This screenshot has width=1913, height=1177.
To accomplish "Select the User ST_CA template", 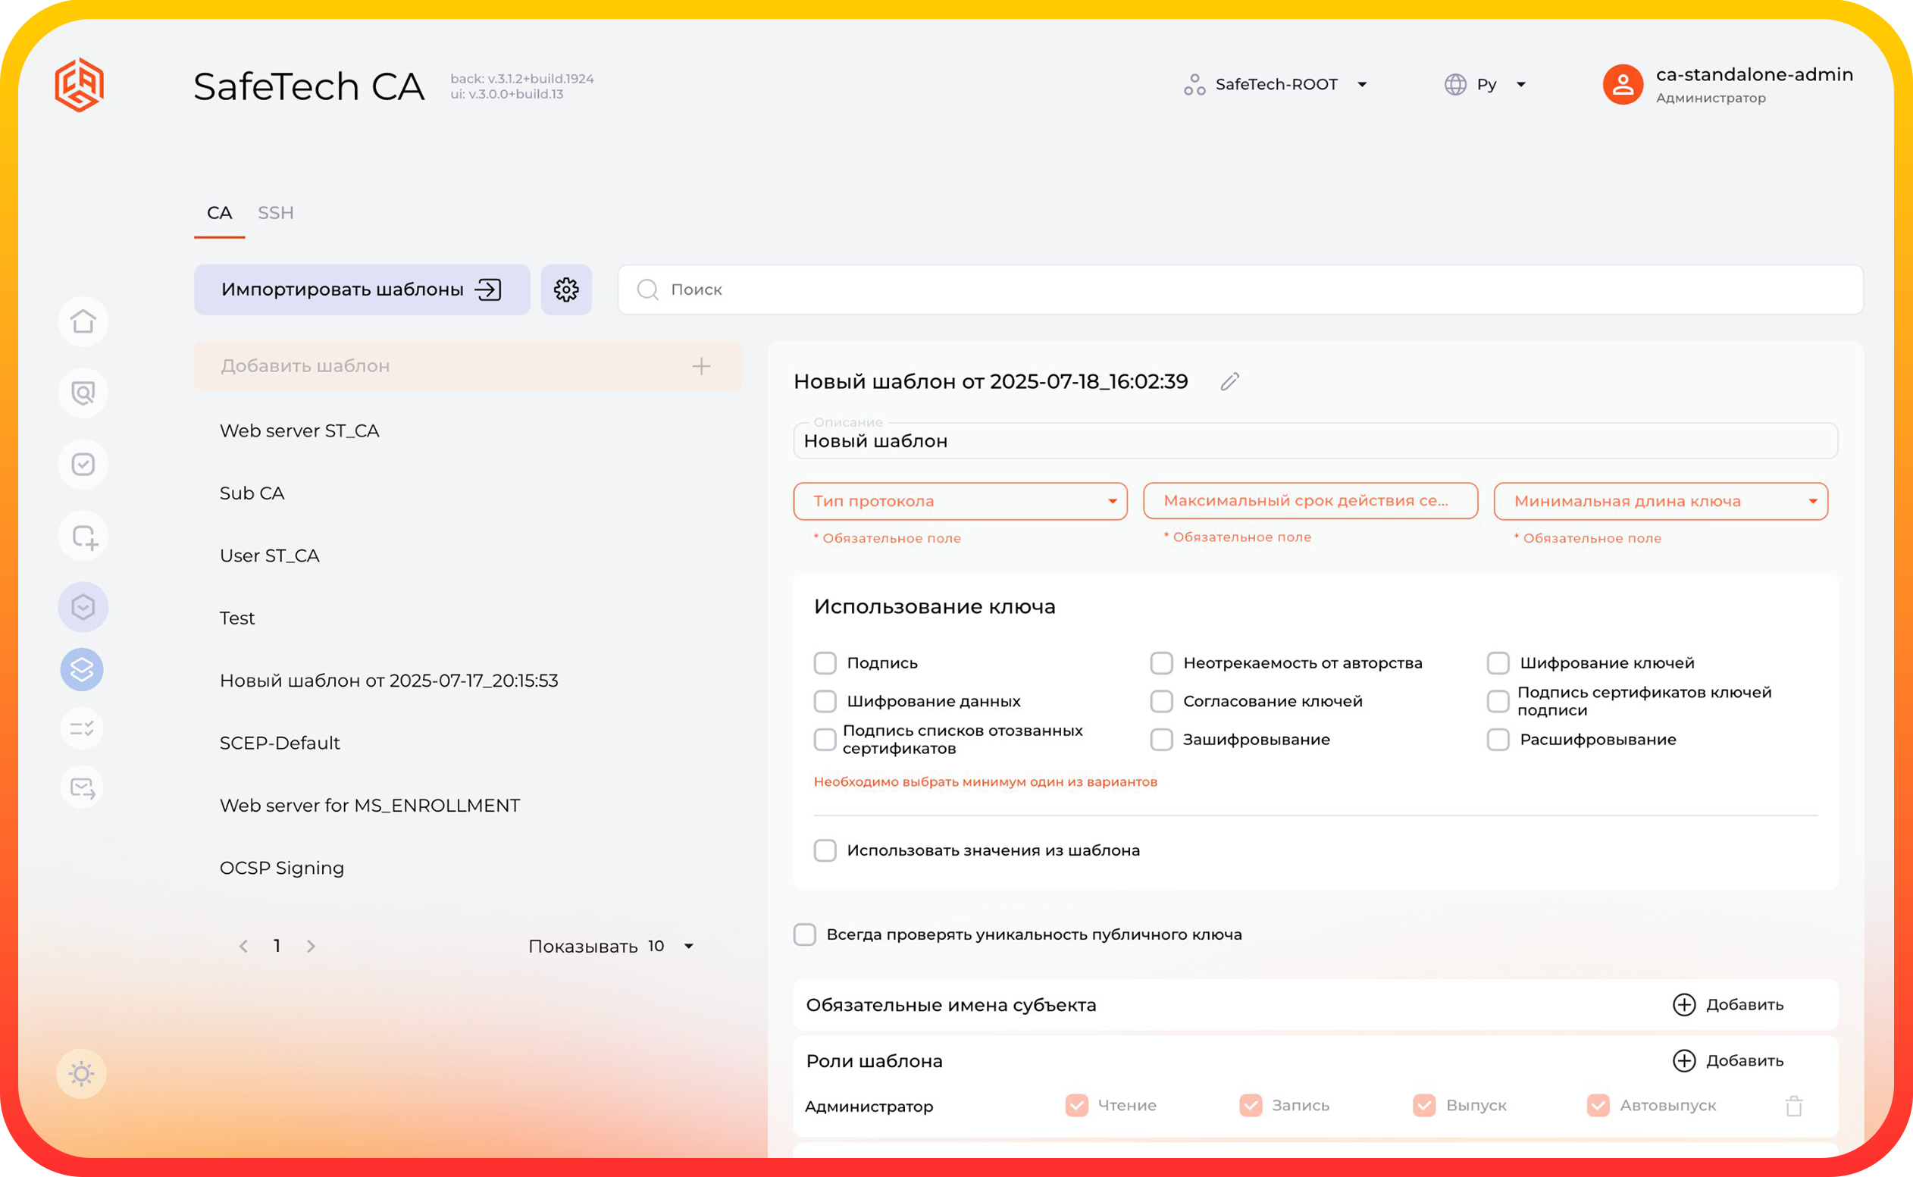I will coord(269,556).
